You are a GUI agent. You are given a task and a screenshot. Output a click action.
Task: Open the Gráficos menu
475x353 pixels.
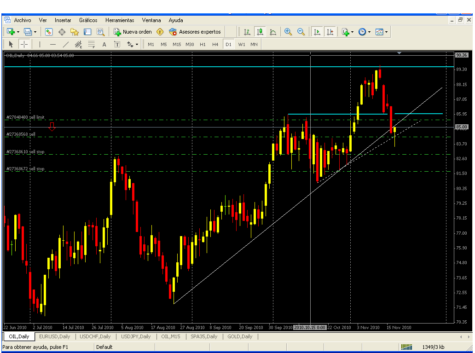(88, 20)
